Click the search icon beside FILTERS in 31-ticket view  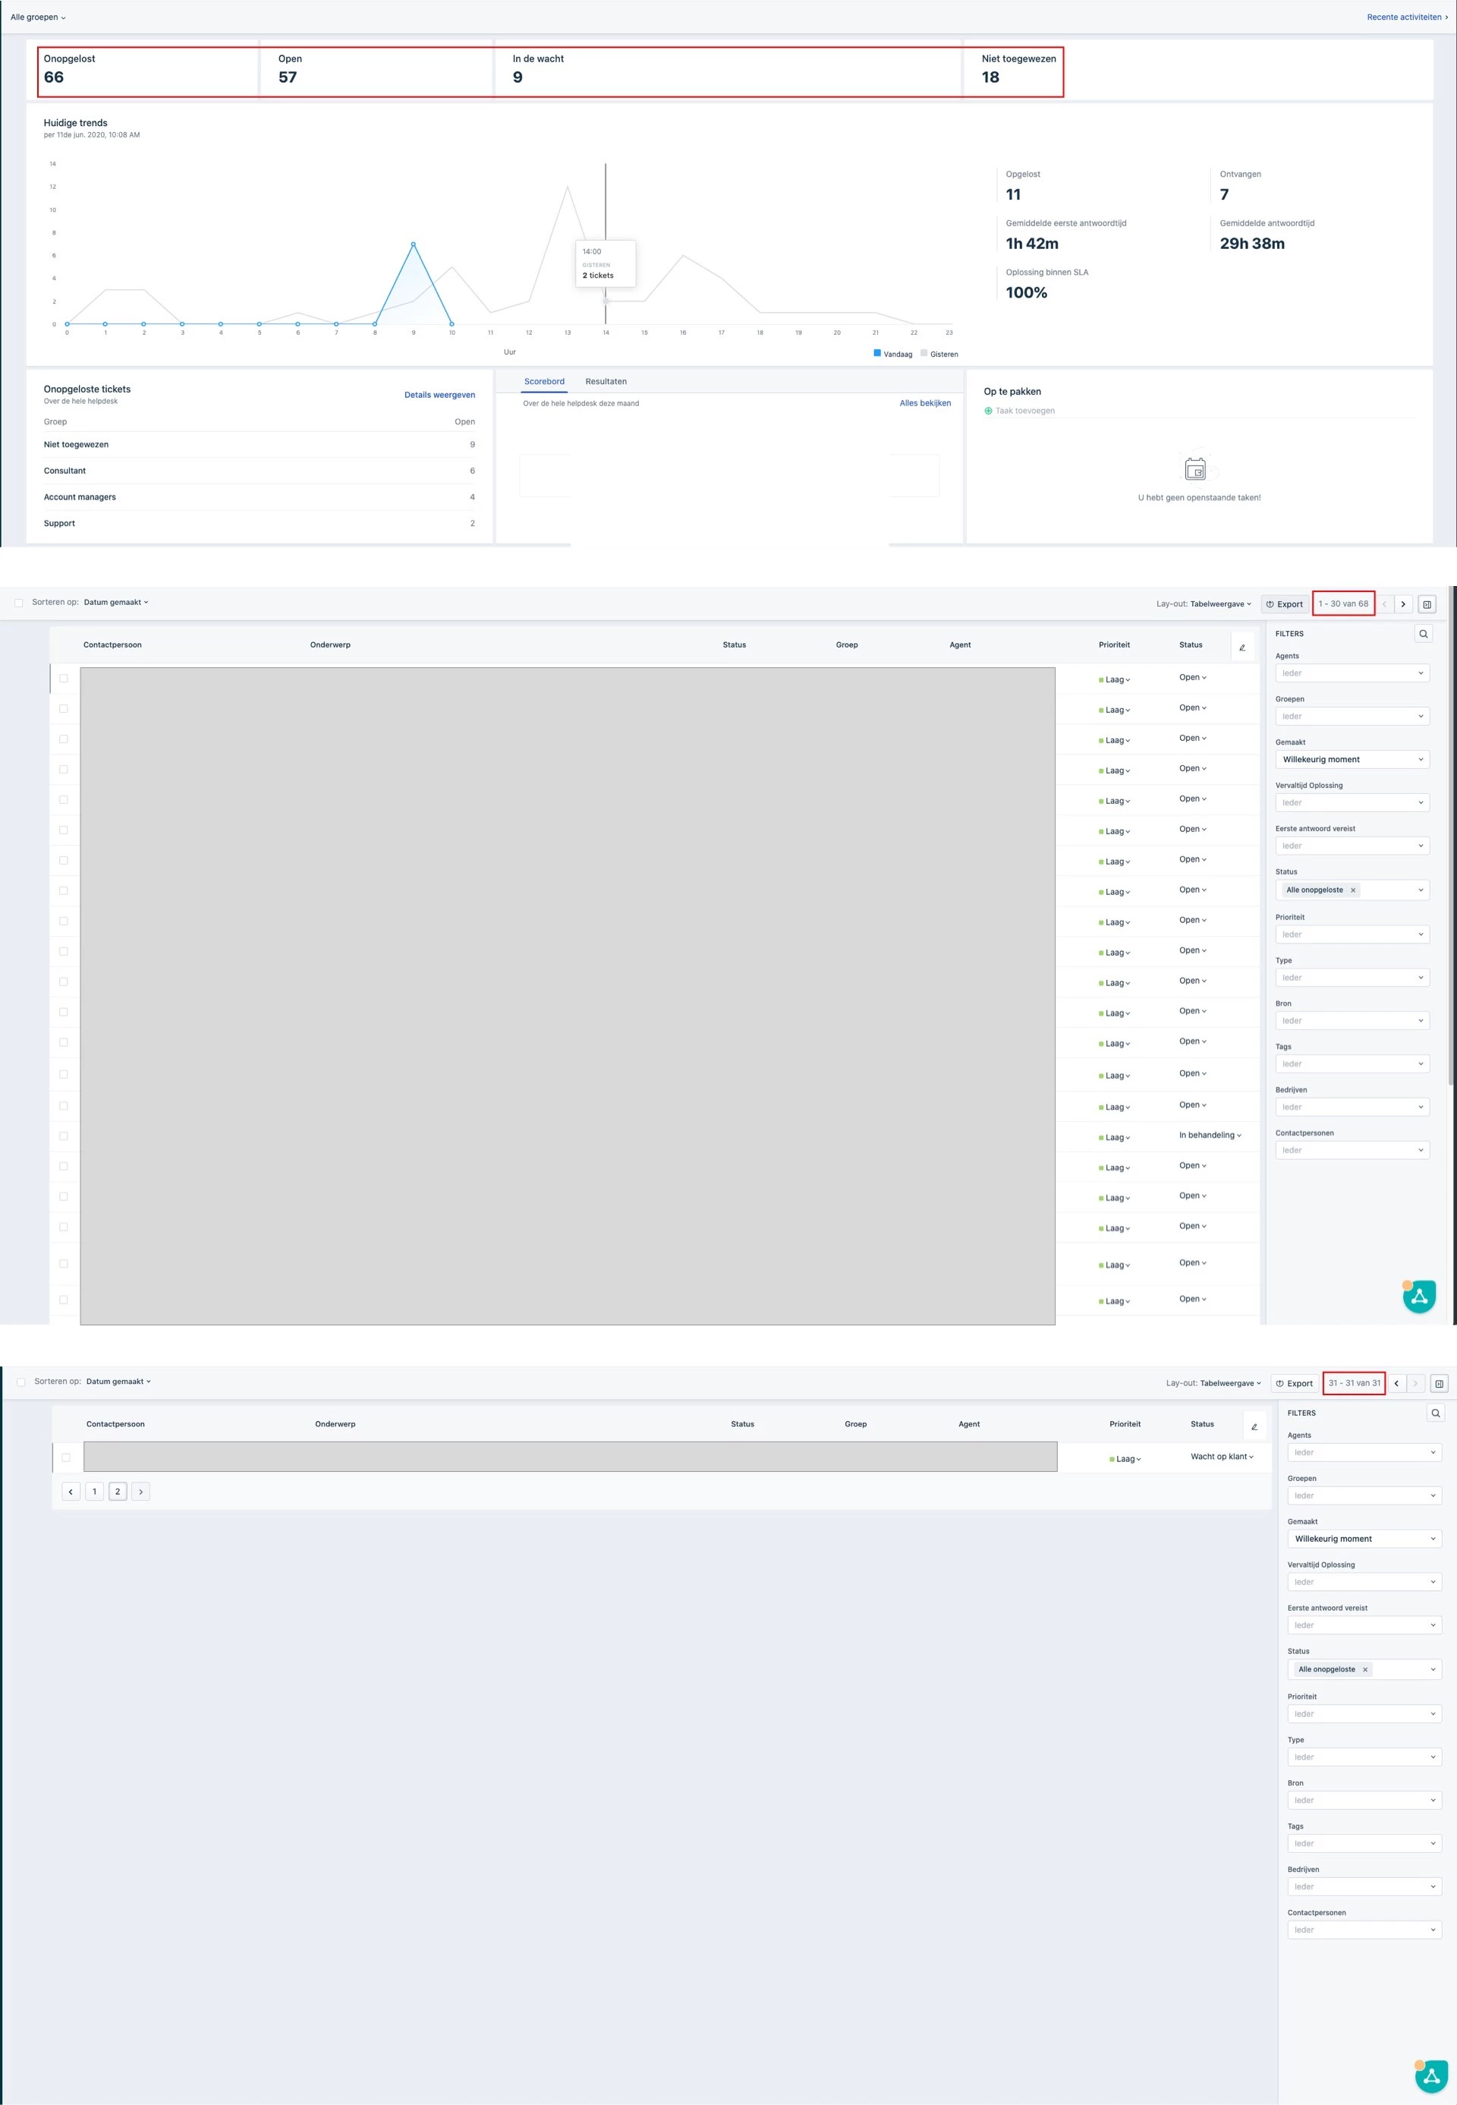pos(1435,1413)
